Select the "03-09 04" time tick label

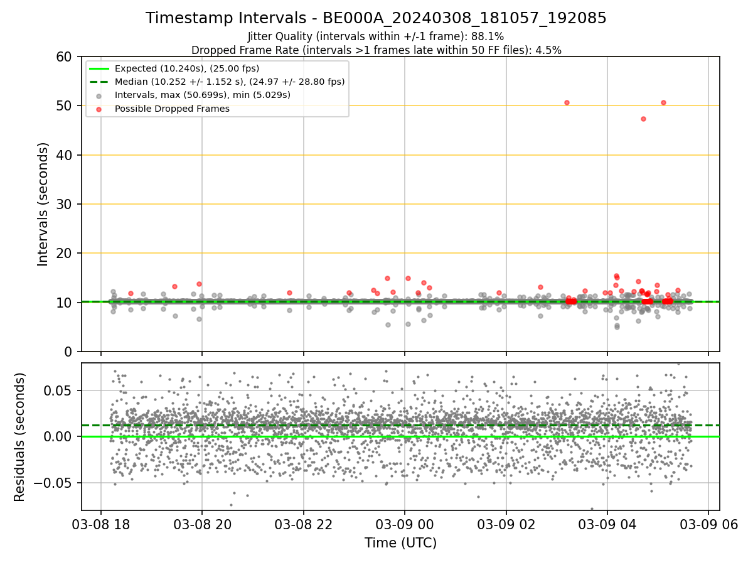[x=607, y=525]
